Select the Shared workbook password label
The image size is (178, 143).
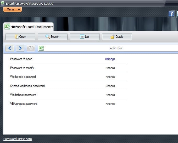tap(27, 86)
